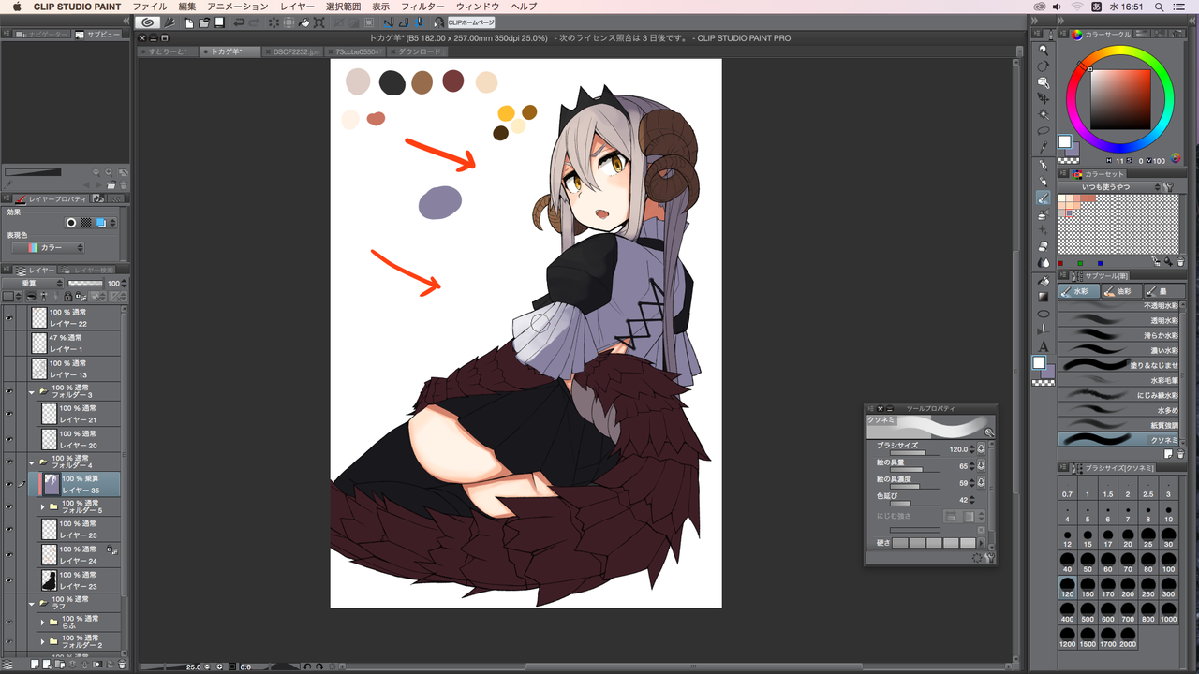1199x674 pixels.
Task: Toggle visibility of レイヤー 1
Action: [x=8, y=343]
